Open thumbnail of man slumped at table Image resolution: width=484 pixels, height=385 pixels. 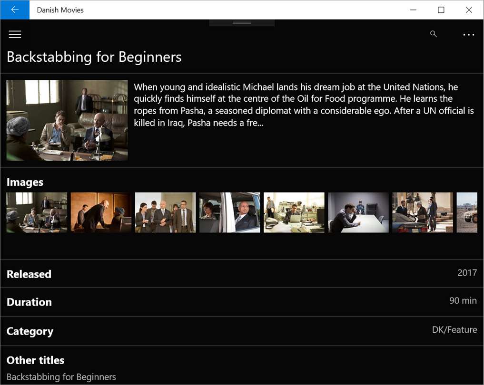358,212
